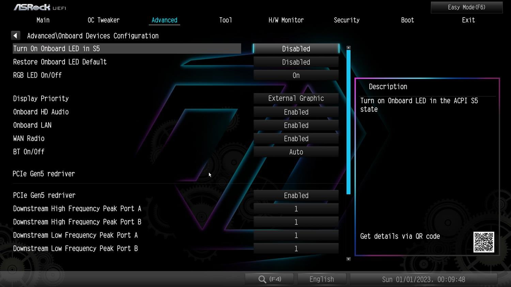Toggle the WAN Radio Enabled value
Image resolution: width=511 pixels, height=287 pixels.
click(x=296, y=139)
